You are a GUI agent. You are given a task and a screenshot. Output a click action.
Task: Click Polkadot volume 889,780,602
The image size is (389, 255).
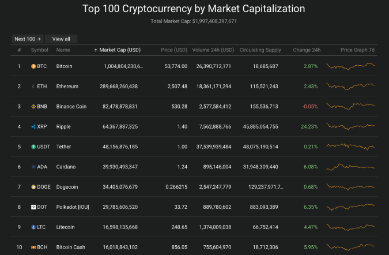pyautogui.click(x=217, y=207)
